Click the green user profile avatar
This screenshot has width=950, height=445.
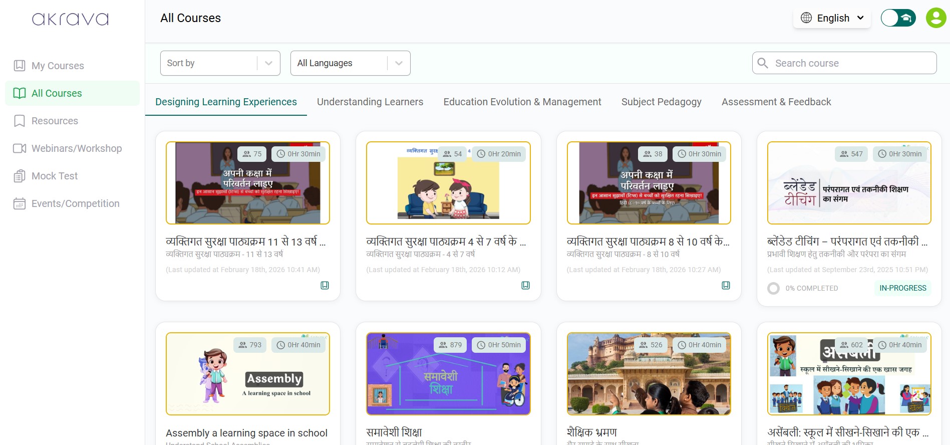(935, 18)
